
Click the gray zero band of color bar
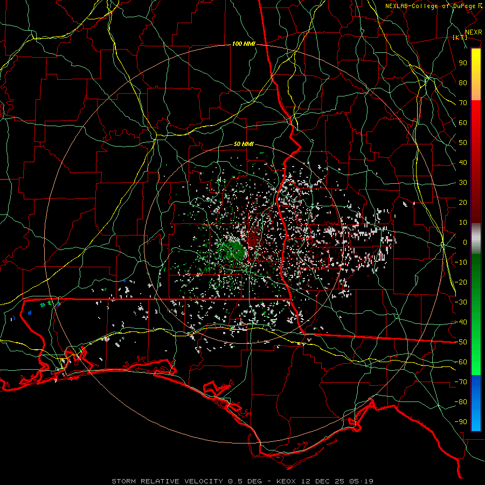476,239
